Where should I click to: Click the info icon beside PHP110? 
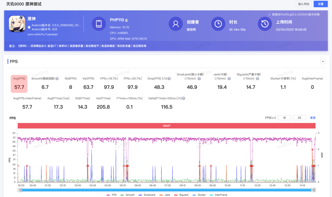pos(126,20)
